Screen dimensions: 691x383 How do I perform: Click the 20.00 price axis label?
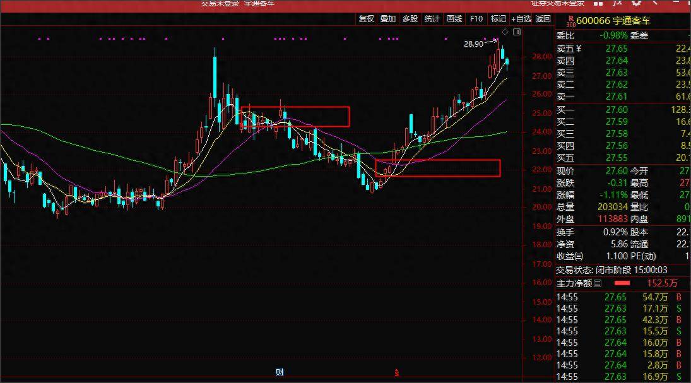[x=542, y=207]
